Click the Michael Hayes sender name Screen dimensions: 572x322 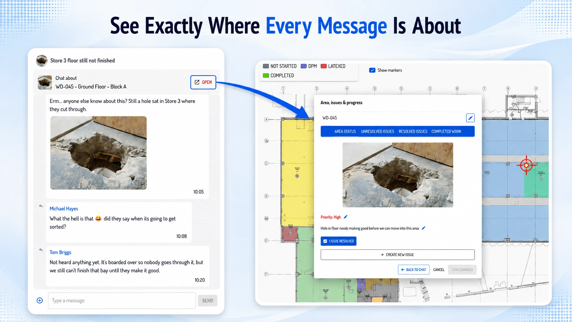(64, 209)
